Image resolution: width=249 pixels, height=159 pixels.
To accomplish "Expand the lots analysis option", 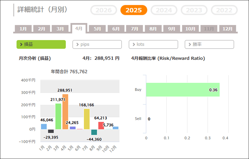I will 153,44.
